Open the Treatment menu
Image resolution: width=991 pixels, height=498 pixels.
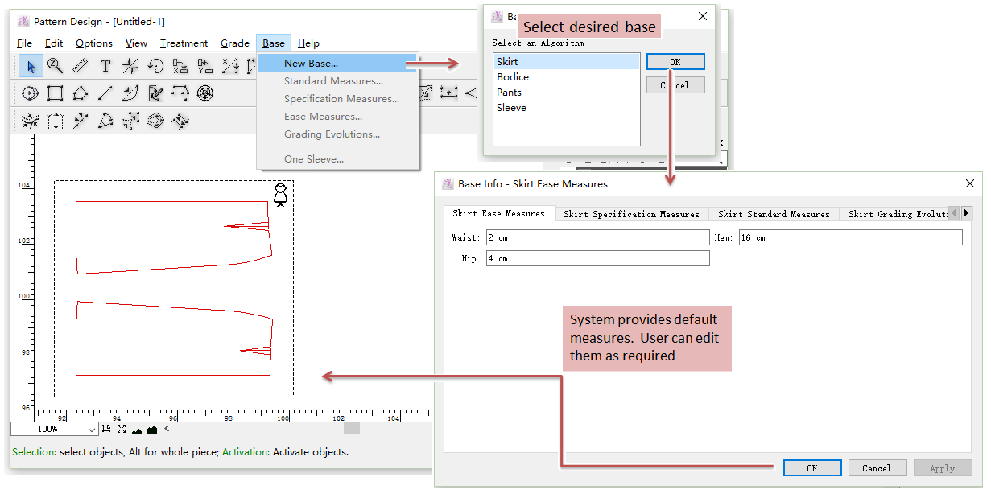pos(184,43)
